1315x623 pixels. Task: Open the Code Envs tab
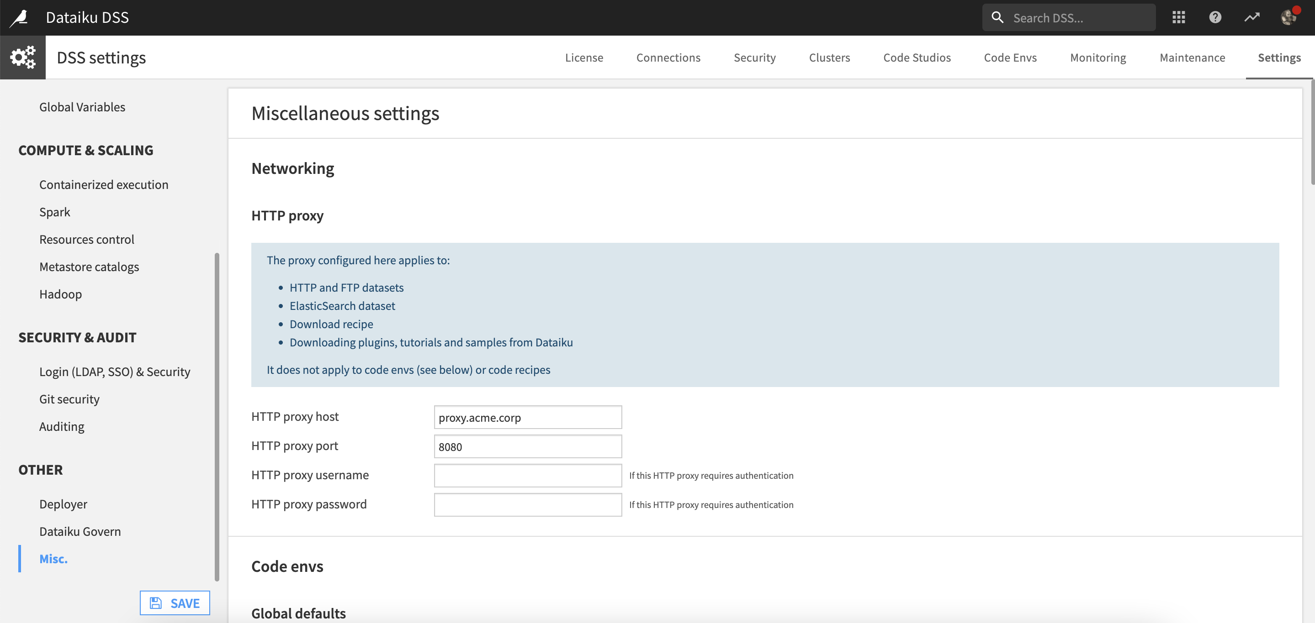1010,58
